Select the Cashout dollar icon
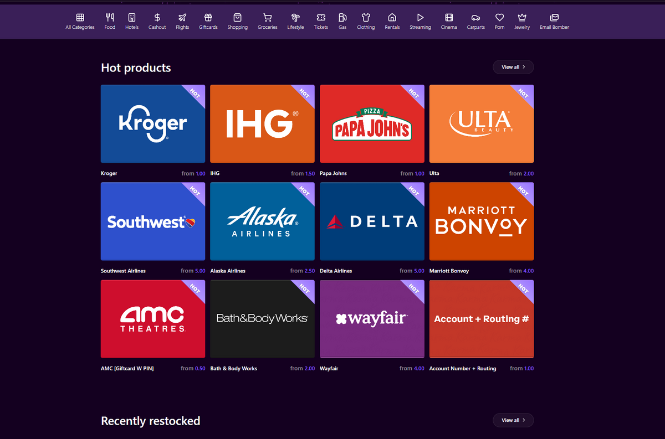665x439 pixels. tap(157, 18)
